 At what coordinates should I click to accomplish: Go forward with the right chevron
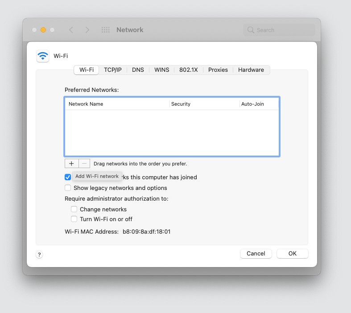pyautogui.click(x=87, y=30)
